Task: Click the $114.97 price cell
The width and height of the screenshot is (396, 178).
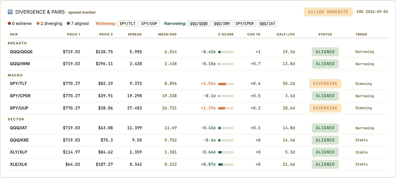Action: point(72,152)
